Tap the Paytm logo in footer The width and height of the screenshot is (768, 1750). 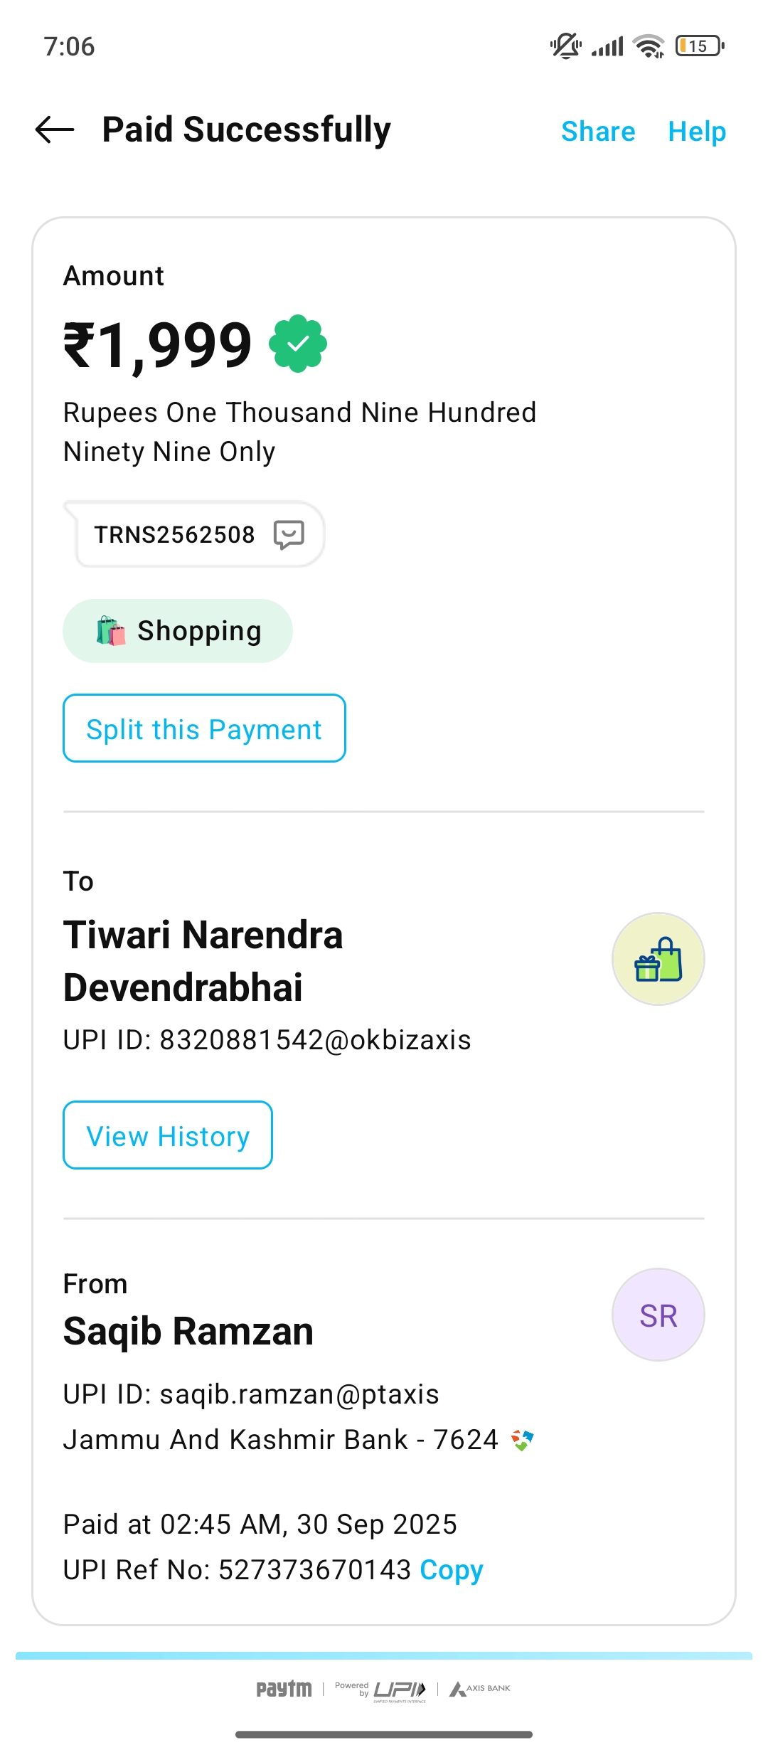[x=284, y=1689]
